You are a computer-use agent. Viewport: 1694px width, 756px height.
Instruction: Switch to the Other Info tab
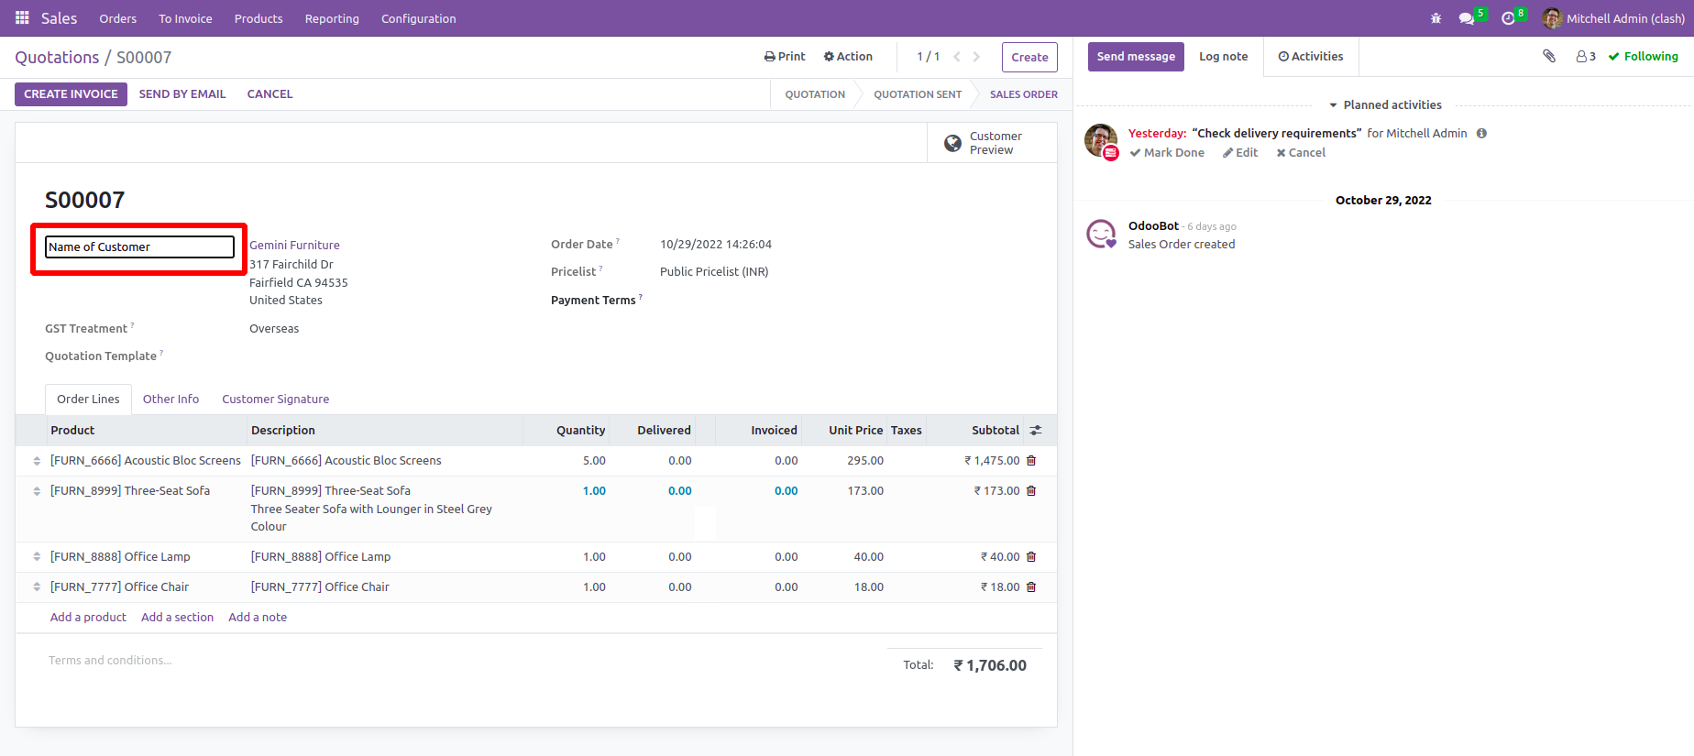coord(170,400)
